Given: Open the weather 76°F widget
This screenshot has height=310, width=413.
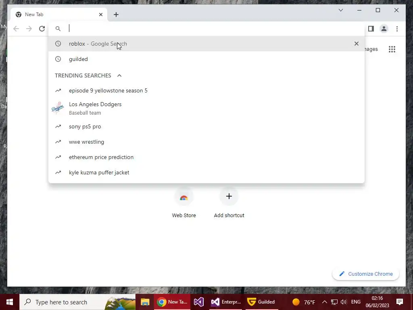Looking at the screenshot, I should click(304, 302).
